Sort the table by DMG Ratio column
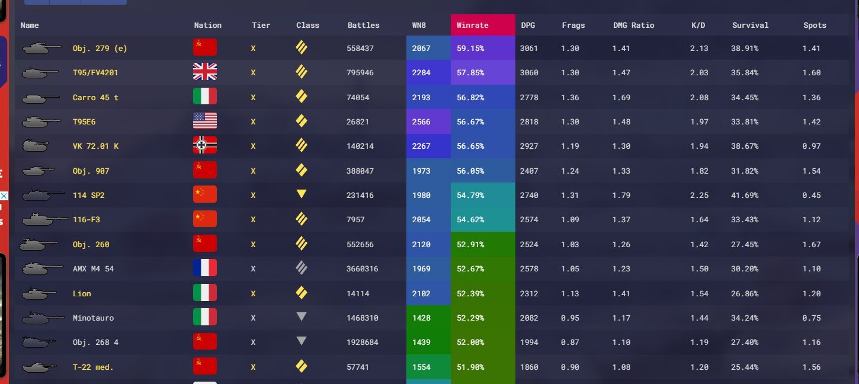The height and width of the screenshot is (384, 859). 633,25
